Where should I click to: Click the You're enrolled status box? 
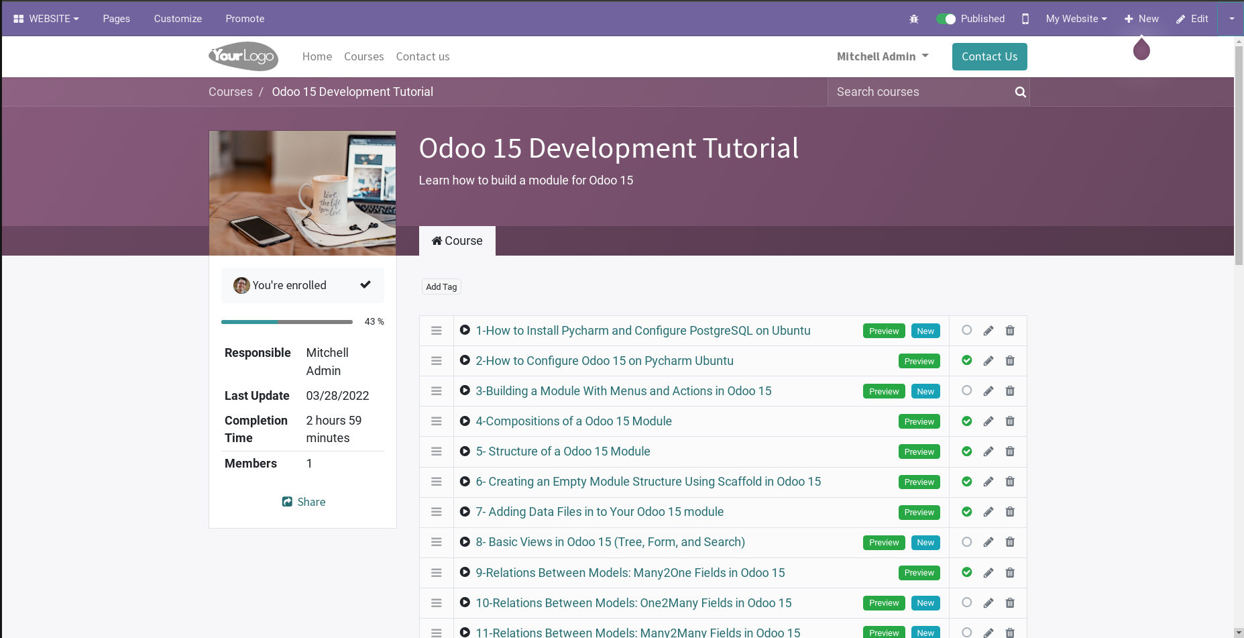[x=302, y=285]
